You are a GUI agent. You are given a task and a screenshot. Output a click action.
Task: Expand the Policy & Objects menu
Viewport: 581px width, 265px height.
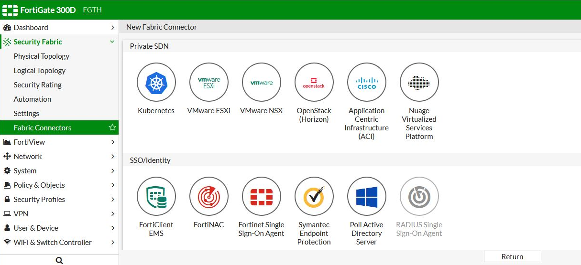[x=112, y=185]
